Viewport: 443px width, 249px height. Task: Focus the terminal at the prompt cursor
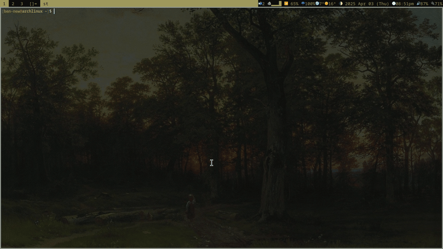coord(54,11)
